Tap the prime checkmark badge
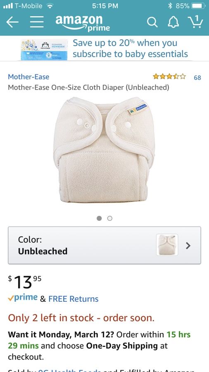Viewport: 209px width, 372px height. [23, 298]
